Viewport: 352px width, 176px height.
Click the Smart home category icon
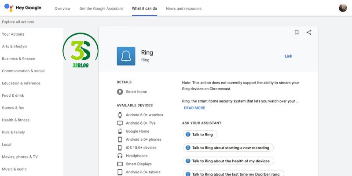pos(120,92)
